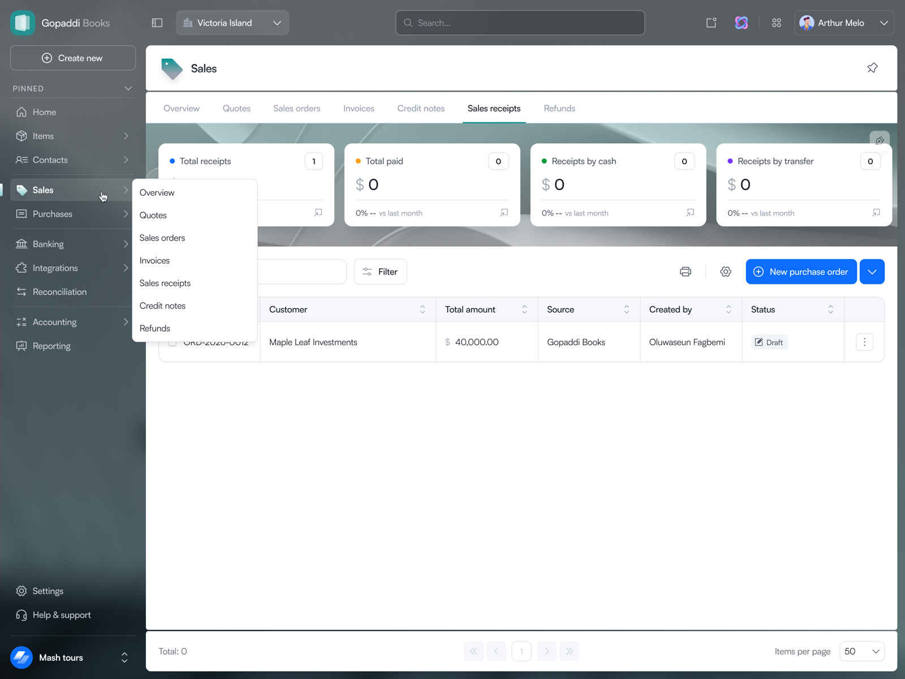Screen dimensions: 905x679
Task: Collapse the Pinned section
Action: (x=128, y=88)
